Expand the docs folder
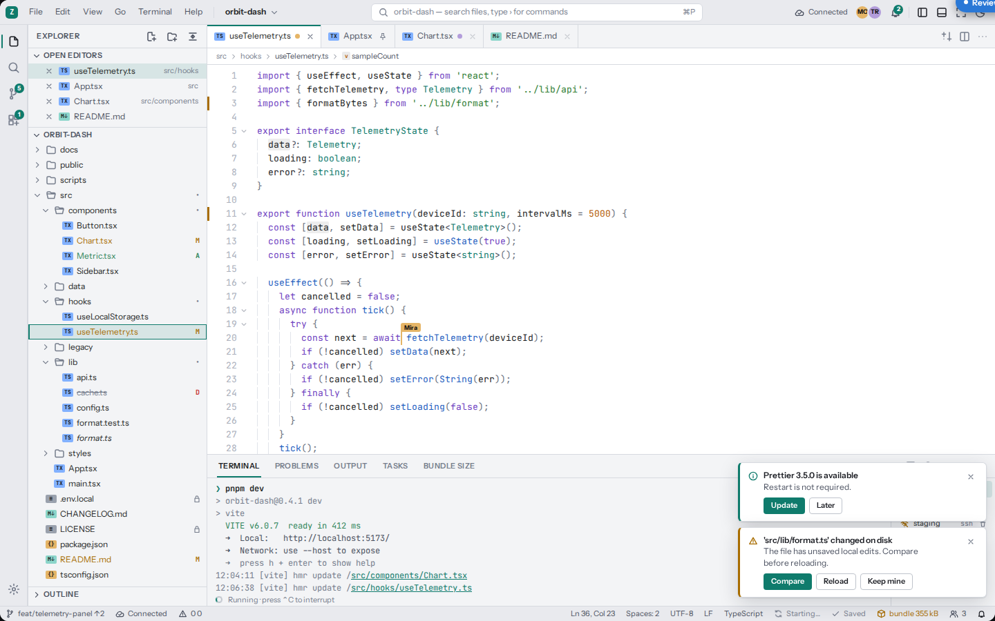 point(117,150)
